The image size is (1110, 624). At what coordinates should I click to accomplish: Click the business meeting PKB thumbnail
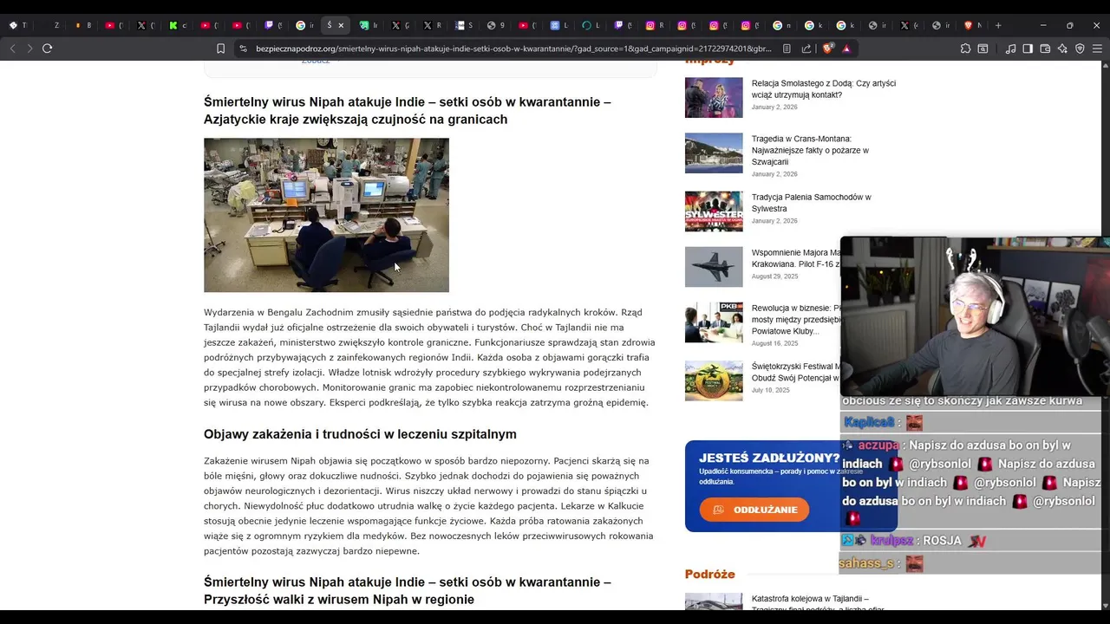714,322
